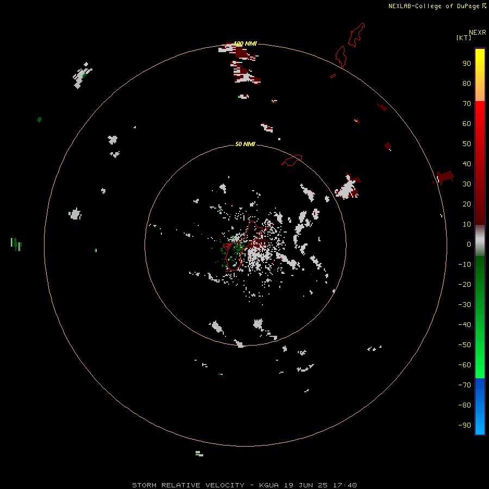Viewport: 489px width, 489px height.
Task: Click the 80 value on the velocity scale
Action: tap(467, 83)
